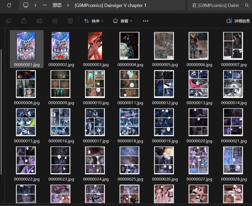Select the 00000003.jpg thumbnail

(95, 46)
